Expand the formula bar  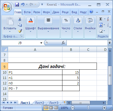pyautogui.click(x=110, y=43)
